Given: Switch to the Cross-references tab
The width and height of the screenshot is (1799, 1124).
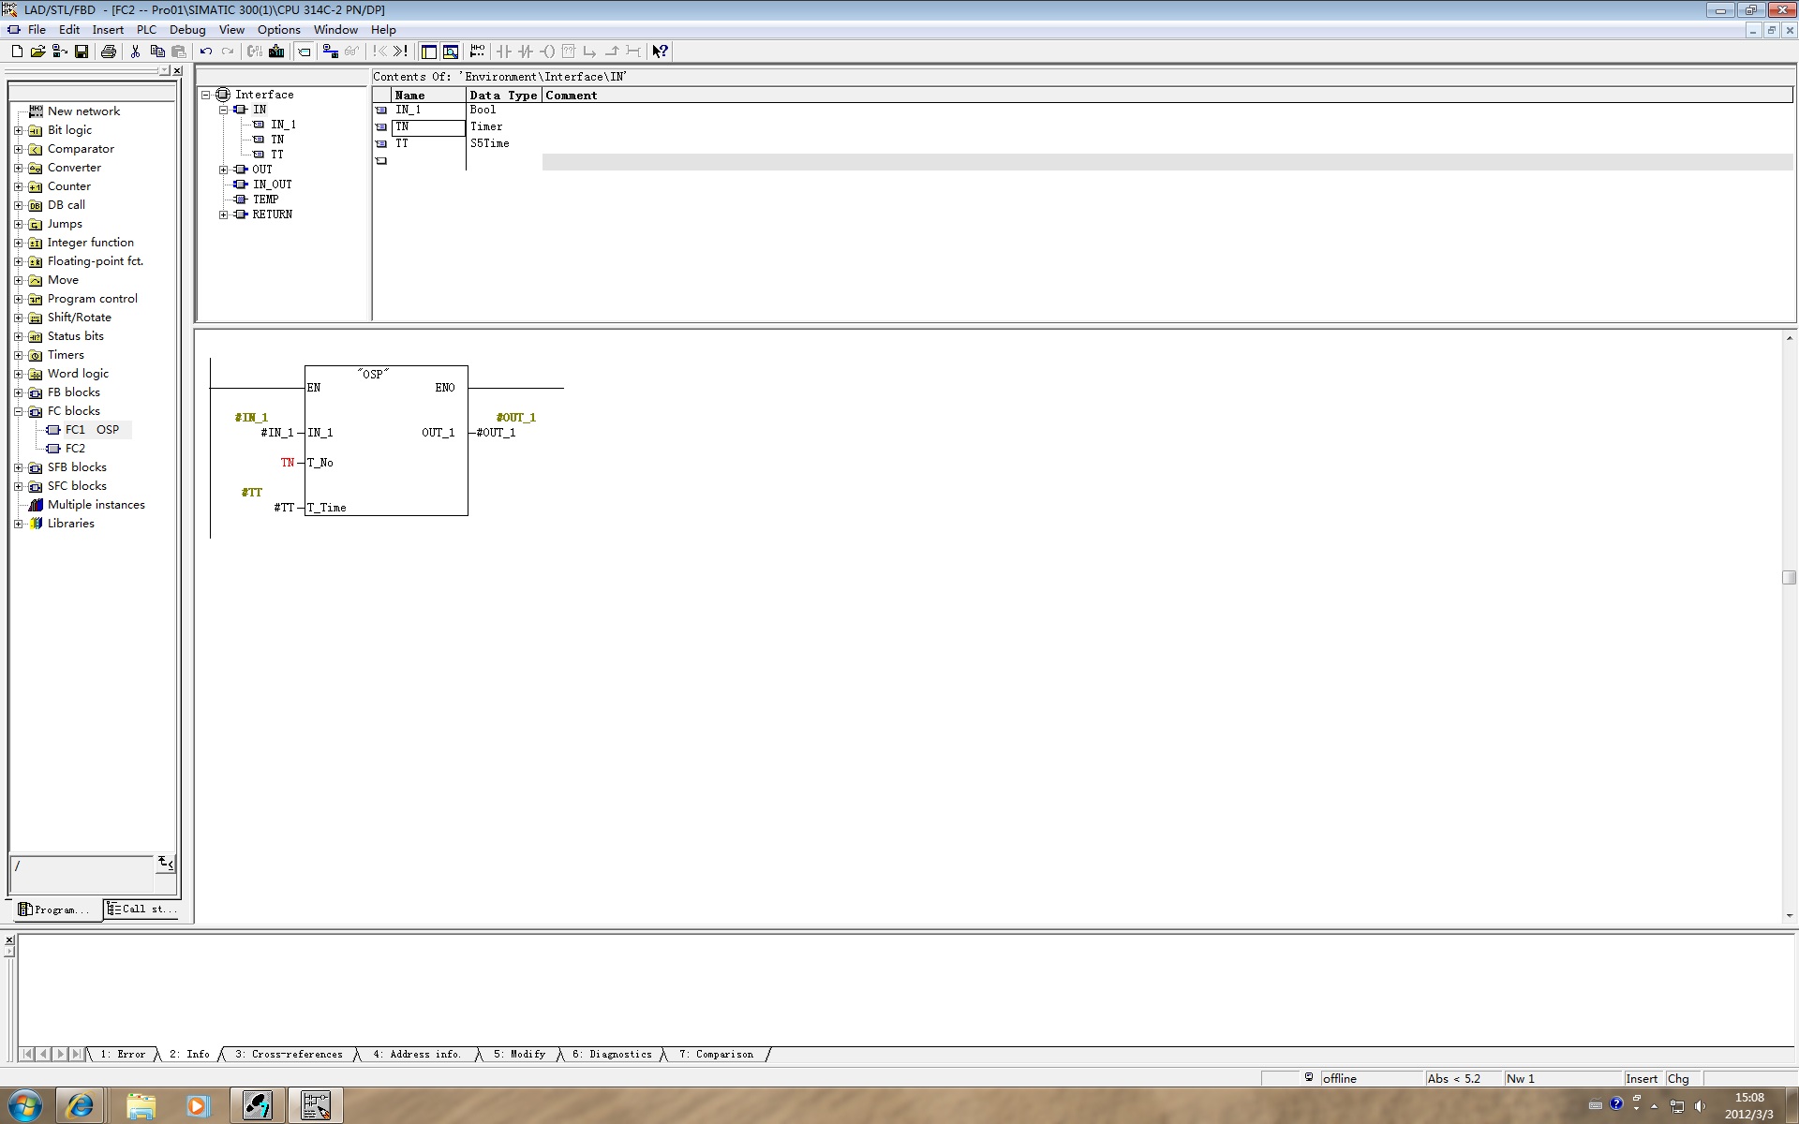Looking at the screenshot, I should (x=289, y=1055).
